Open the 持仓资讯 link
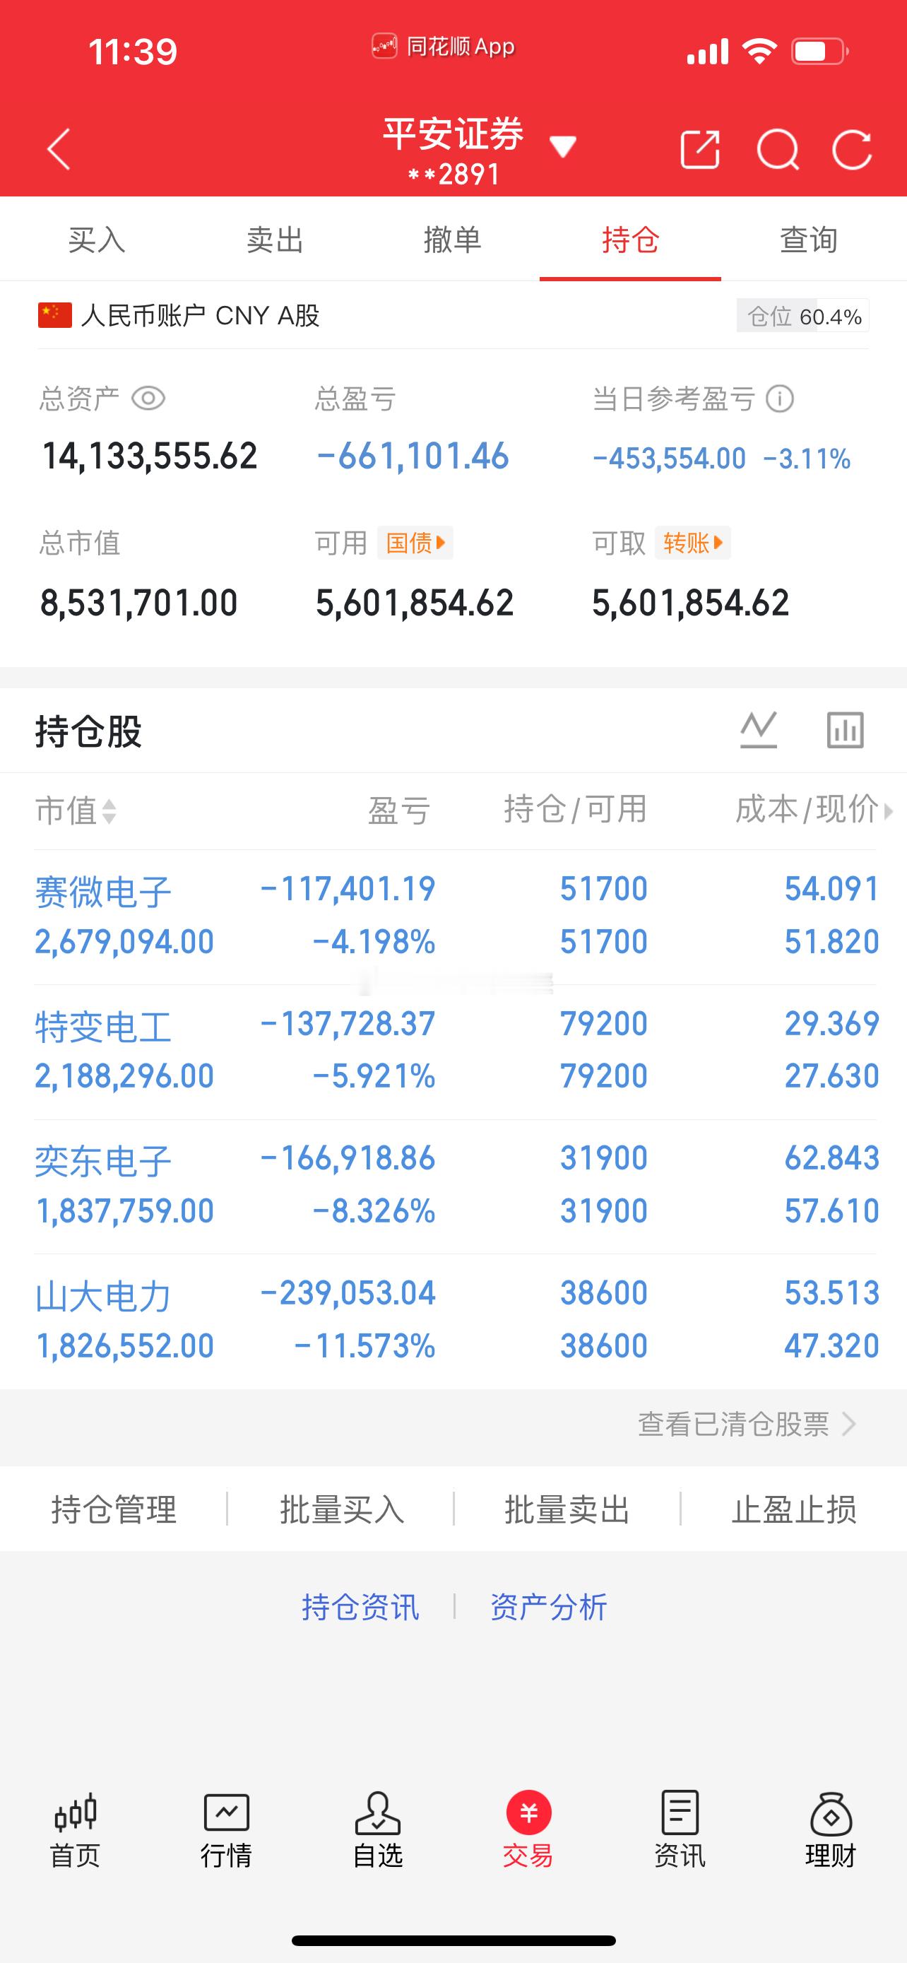Image resolution: width=907 pixels, height=1963 pixels. tap(360, 1606)
